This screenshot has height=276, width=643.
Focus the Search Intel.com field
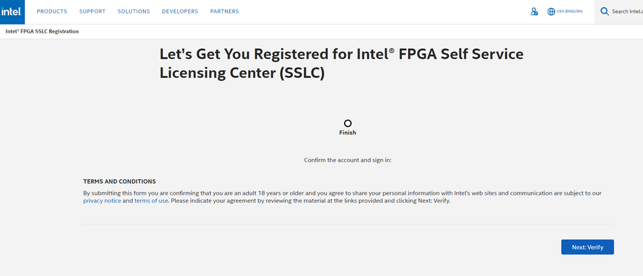tap(627, 12)
